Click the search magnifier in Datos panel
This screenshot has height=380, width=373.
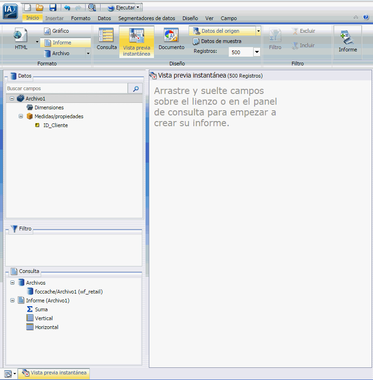(x=135, y=88)
